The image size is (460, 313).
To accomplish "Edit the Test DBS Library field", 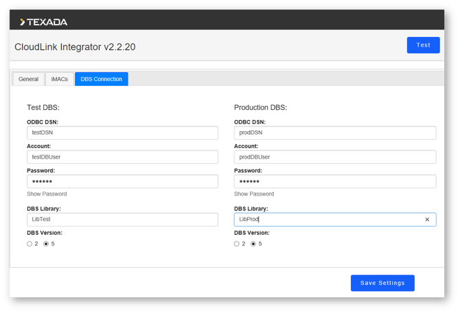I will click(122, 220).
